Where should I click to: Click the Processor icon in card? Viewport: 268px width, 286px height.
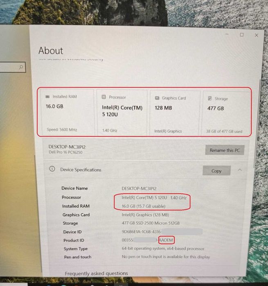point(104,97)
